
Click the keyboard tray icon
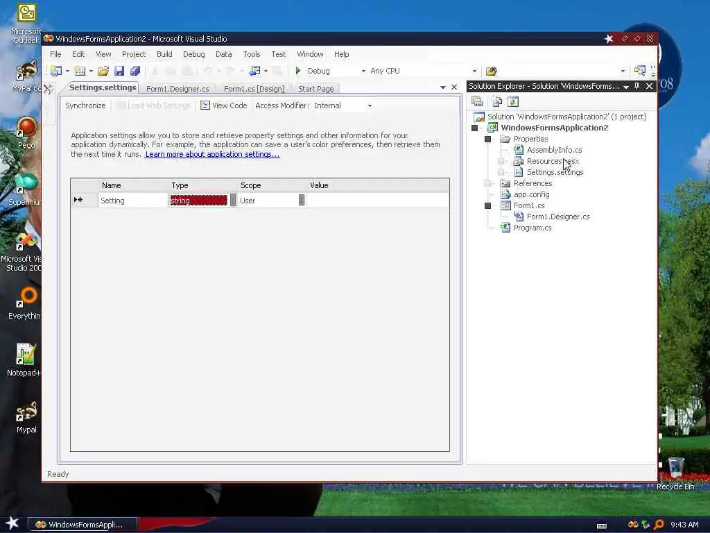(602, 526)
